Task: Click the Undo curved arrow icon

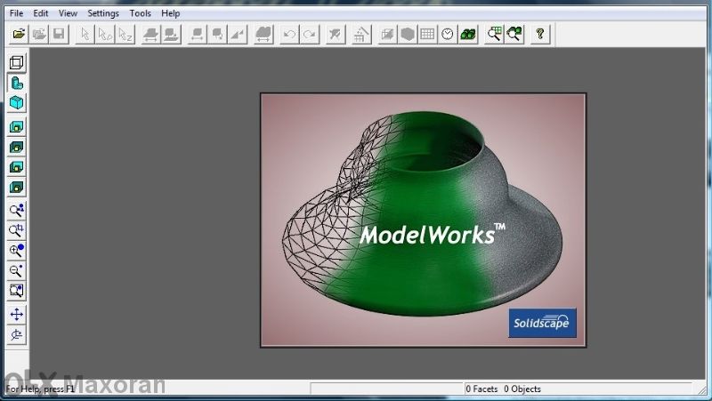Action: pos(289,34)
